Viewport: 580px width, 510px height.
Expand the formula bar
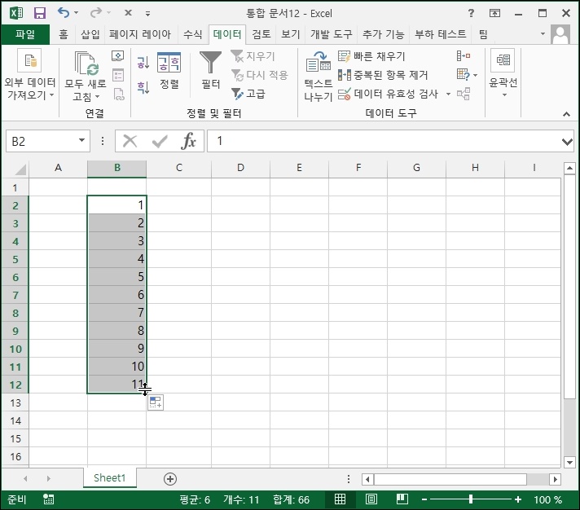click(567, 141)
